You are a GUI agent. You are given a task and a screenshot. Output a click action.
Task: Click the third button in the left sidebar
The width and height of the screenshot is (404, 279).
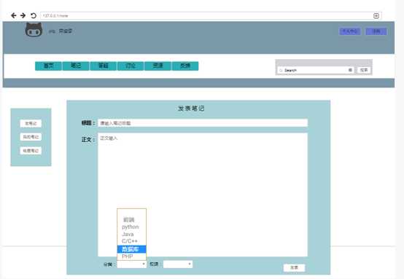(31, 151)
